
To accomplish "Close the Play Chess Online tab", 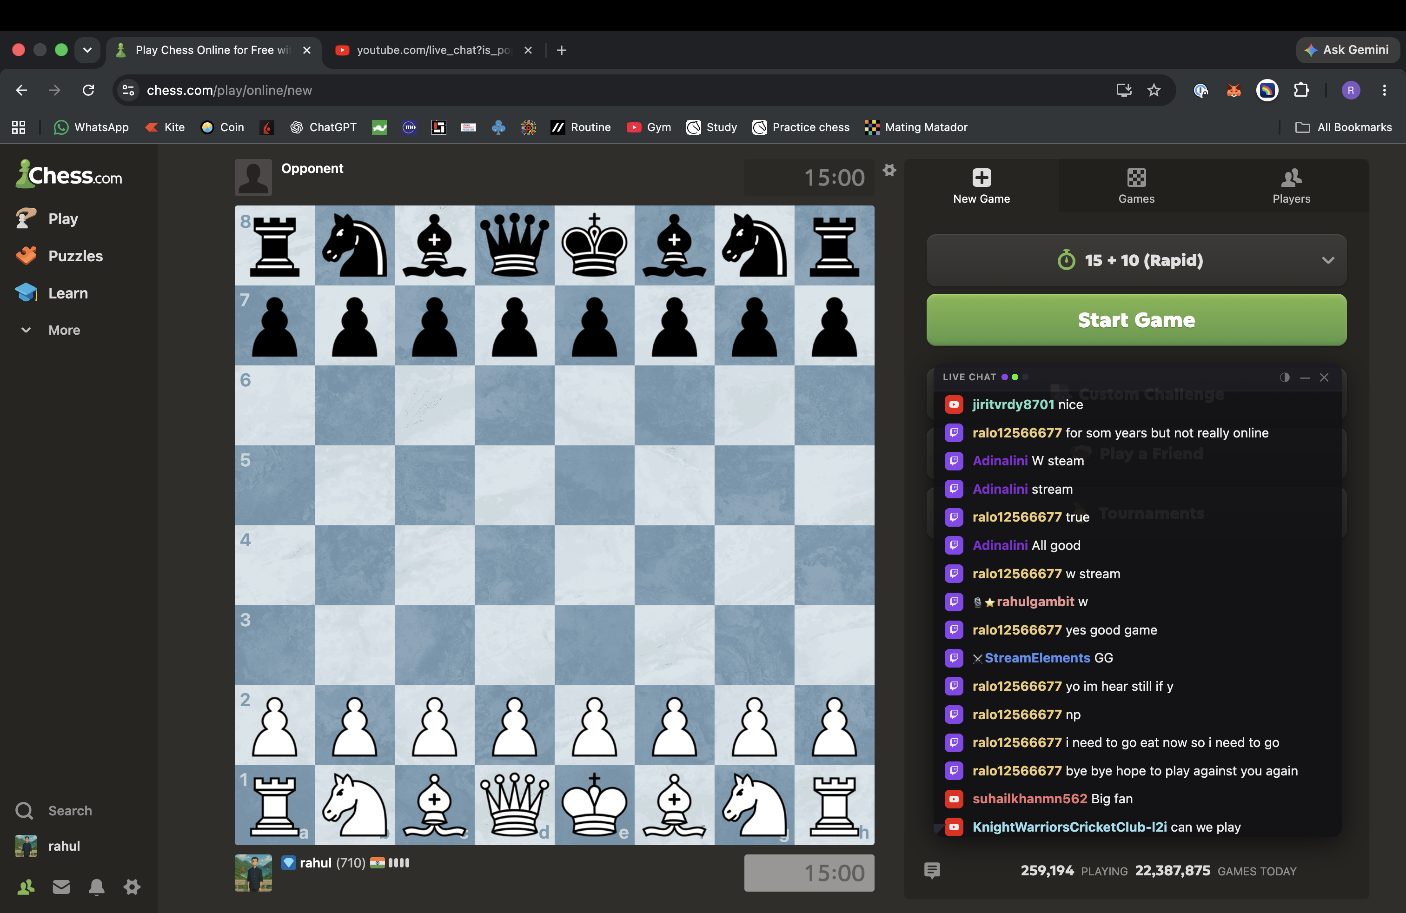I will tap(306, 50).
